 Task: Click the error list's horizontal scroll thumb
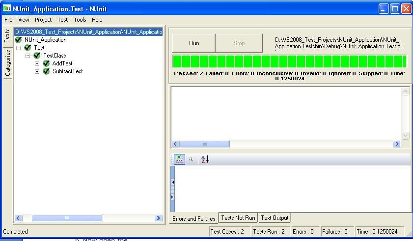tap(205, 144)
